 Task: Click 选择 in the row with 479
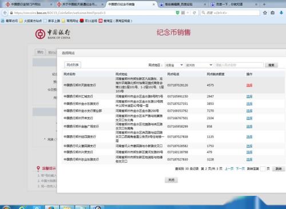pos(249,152)
